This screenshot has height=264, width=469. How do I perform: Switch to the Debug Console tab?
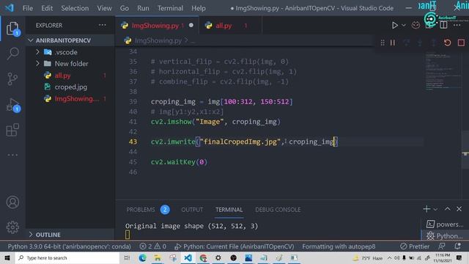[x=278, y=210]
